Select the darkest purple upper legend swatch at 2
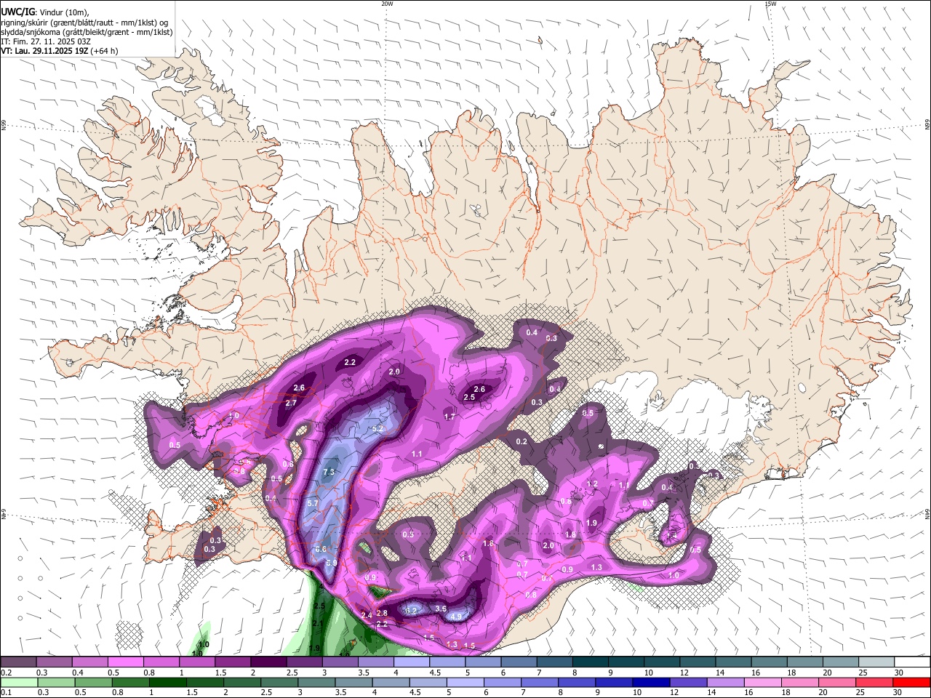 click(x=268, y=662)
